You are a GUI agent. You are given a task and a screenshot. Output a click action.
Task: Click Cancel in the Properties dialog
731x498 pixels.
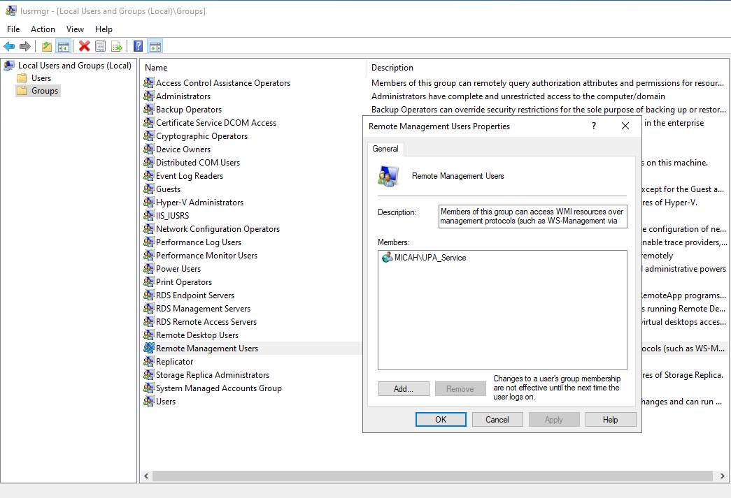(497, 420)
